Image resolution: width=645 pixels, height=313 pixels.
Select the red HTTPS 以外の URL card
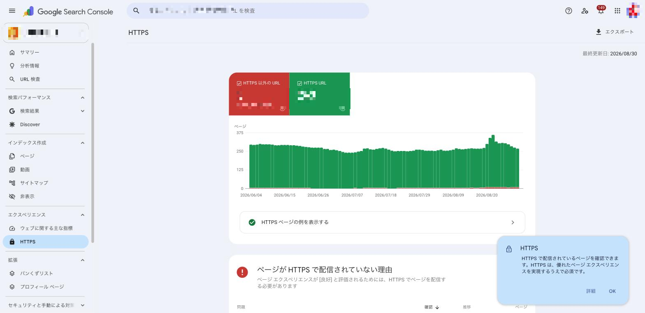(x=259, y=94)
